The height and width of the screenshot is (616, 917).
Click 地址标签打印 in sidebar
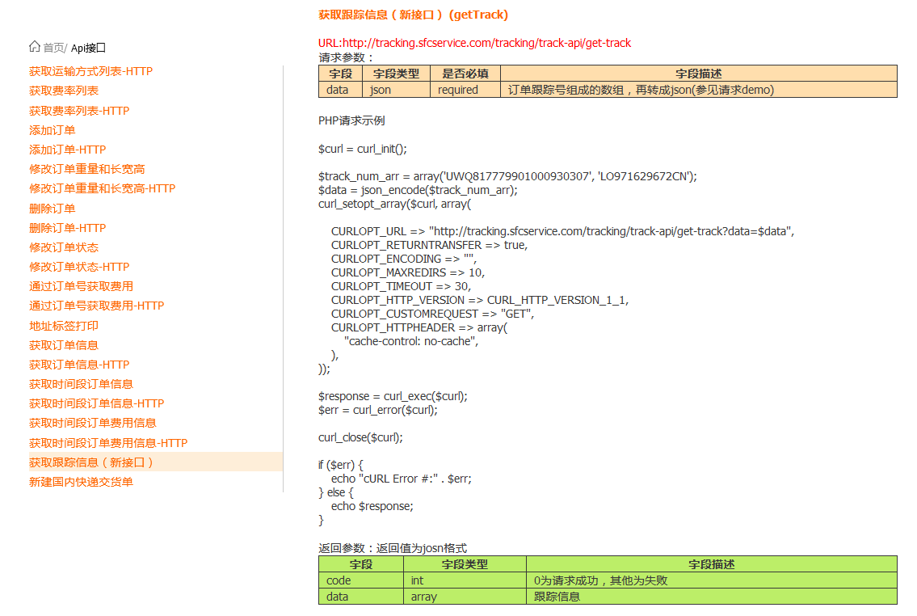[64, 326]
